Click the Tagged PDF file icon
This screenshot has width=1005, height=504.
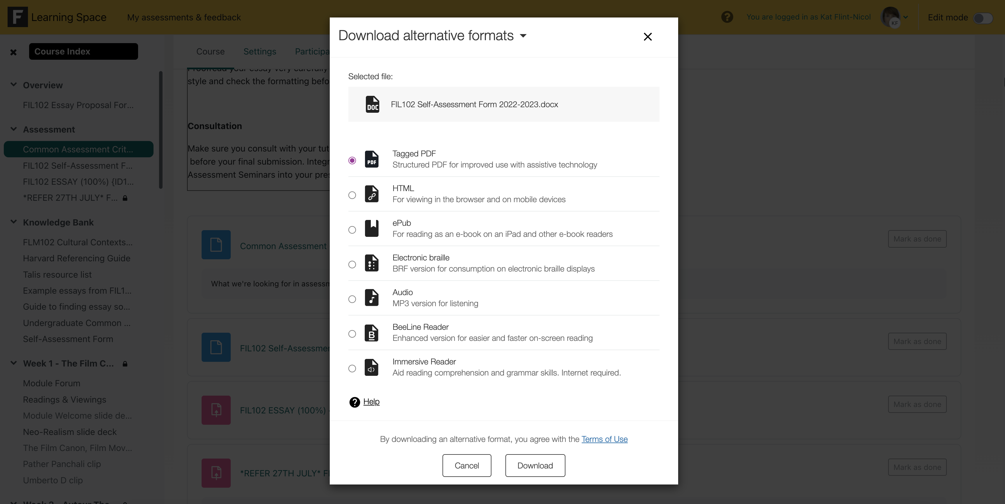pos(371,159)
